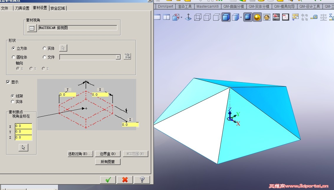This screenshot has height=190, width=334.
Task: Open the yellow design table icon
Action: pyautogui.click(x=295, y=17)
